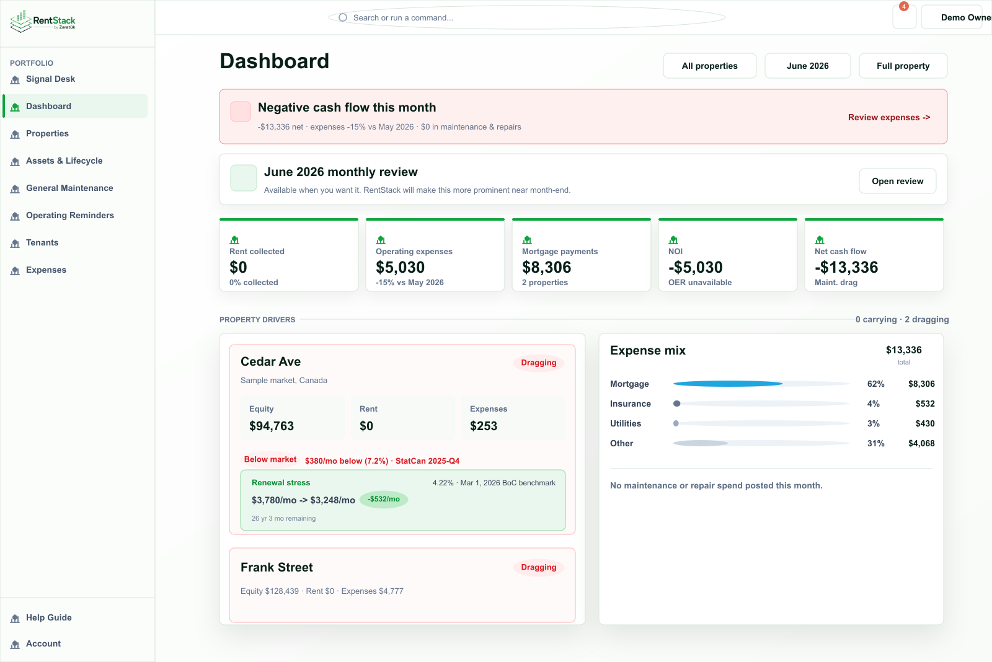The image size is (992, 662).
Task: Click the Operating expenses card icon
Action: [381, 240]
